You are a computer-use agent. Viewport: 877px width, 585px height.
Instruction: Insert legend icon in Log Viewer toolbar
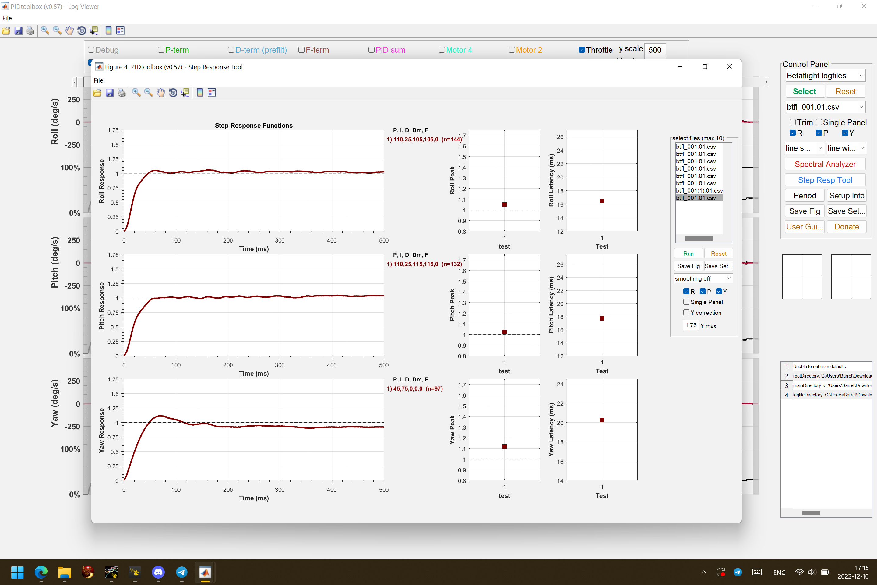[121, 30]
